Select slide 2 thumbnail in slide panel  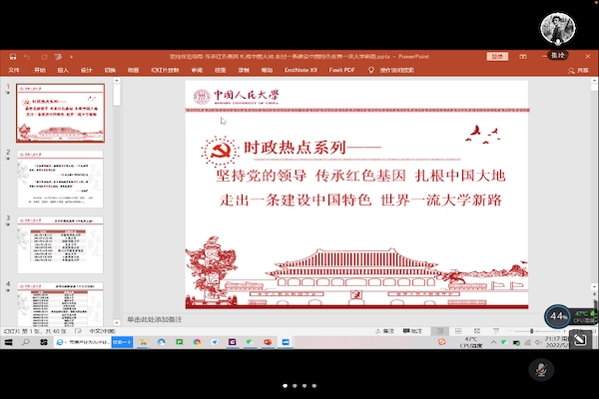pos(60,180)
